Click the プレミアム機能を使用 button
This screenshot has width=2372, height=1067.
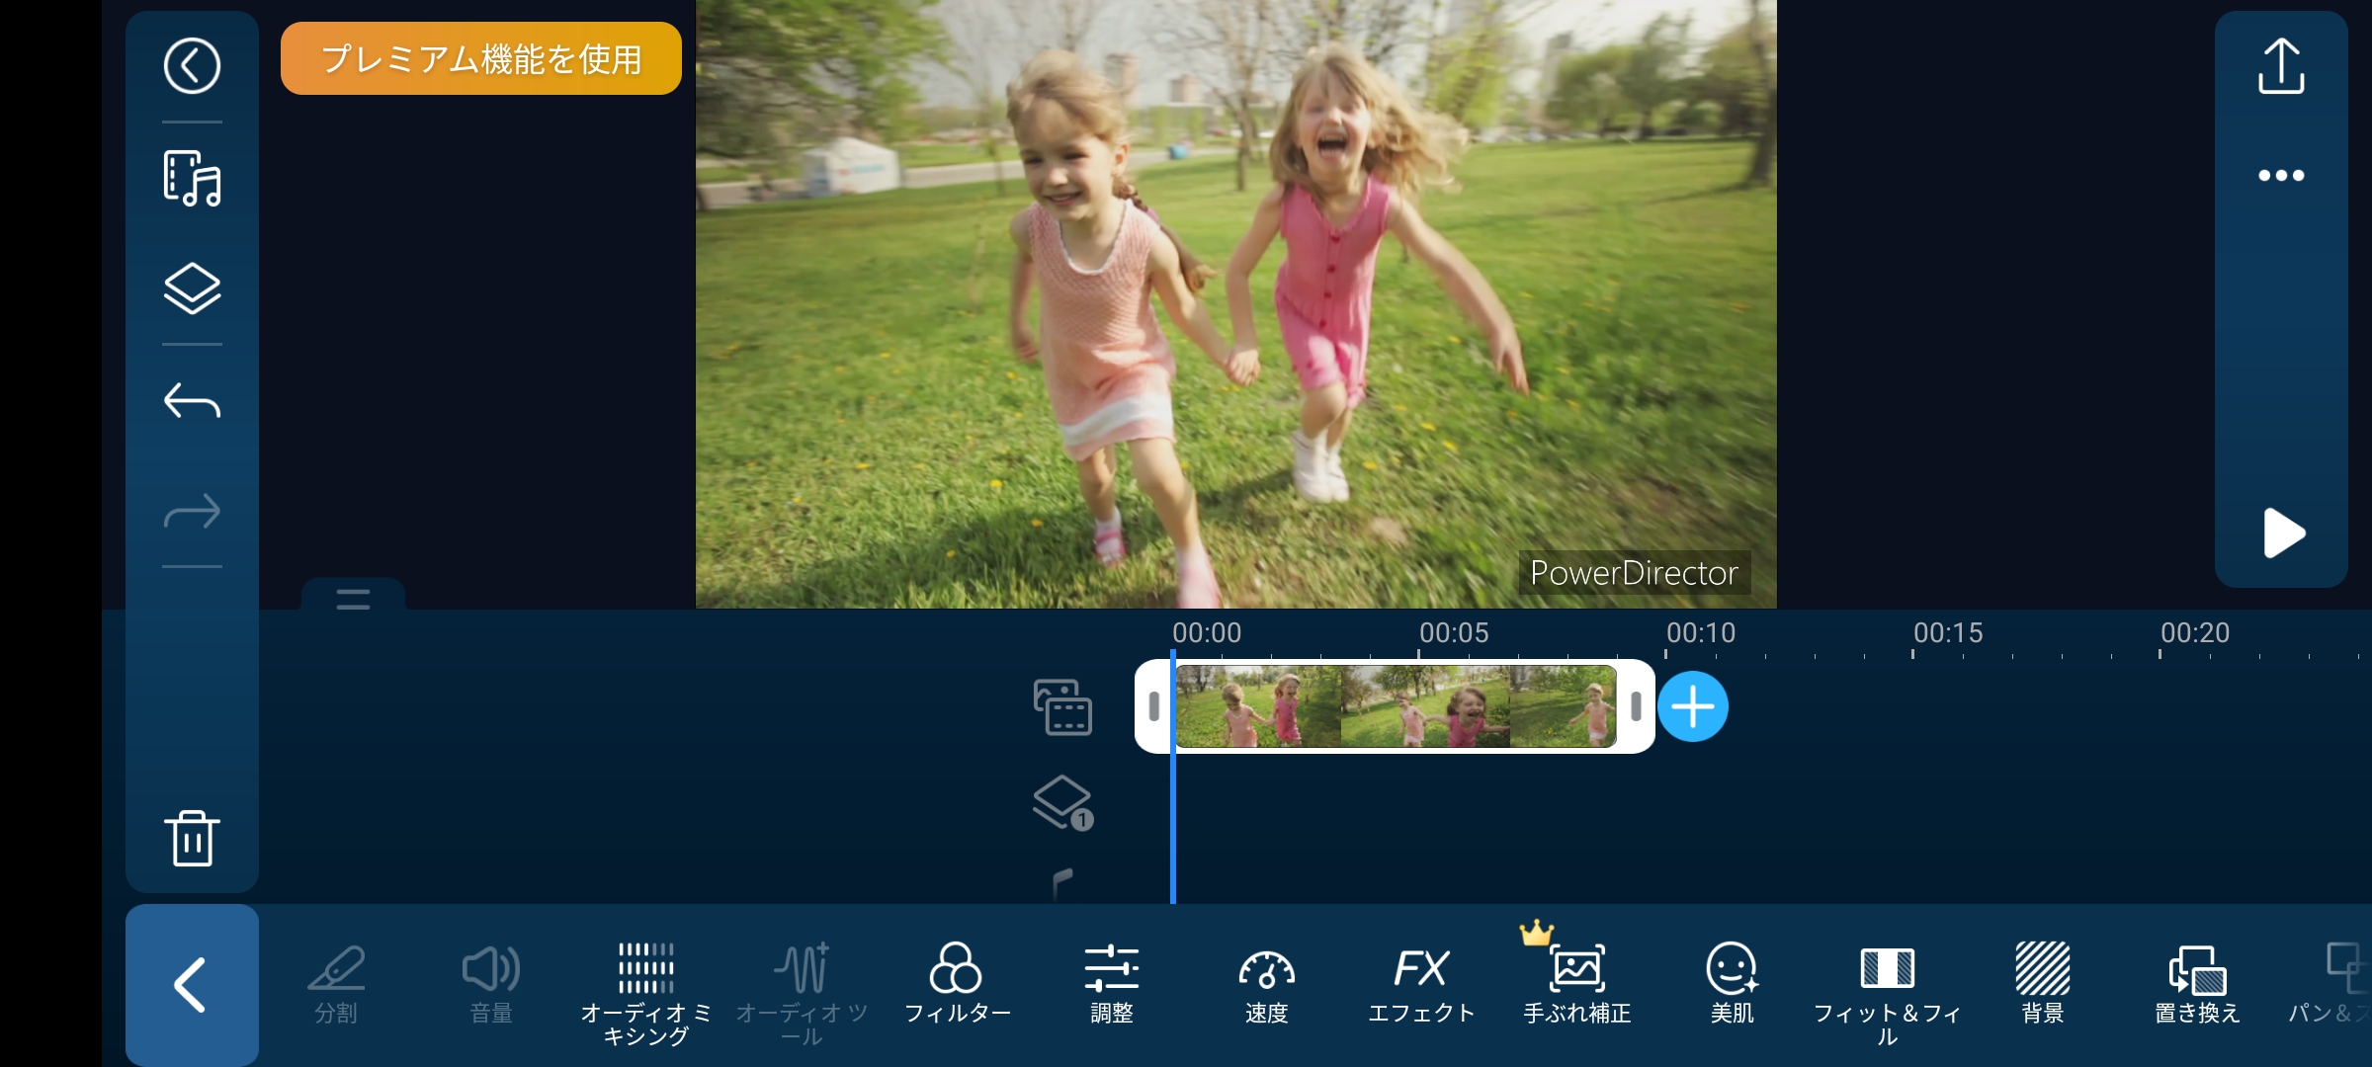pos(481,59)
